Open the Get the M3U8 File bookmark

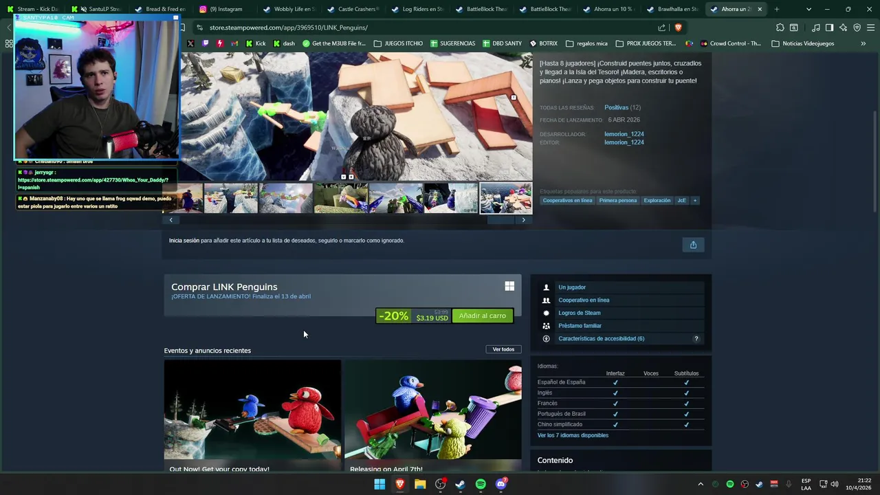tap(334, 43)
